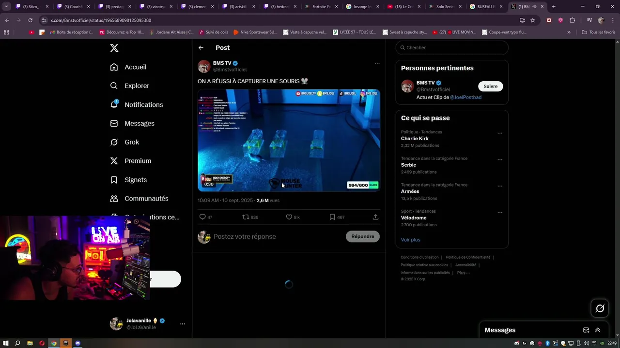Open Armées trend
Viewport: 620px width, 348px height.
click(410, 191)
